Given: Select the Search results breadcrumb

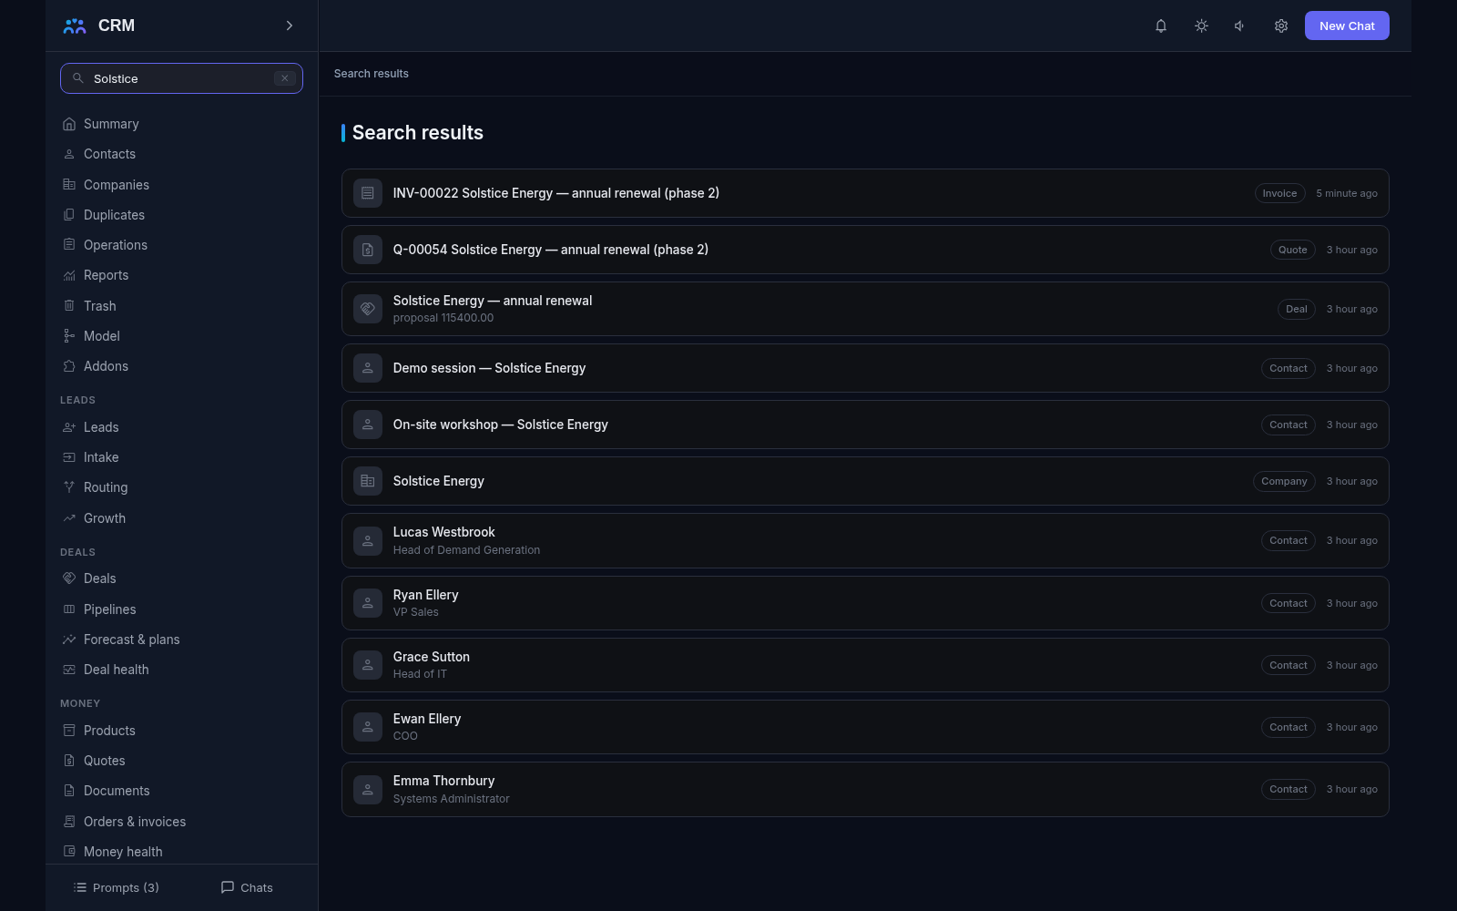Looking at the screenshot, I should pos(372,74).
